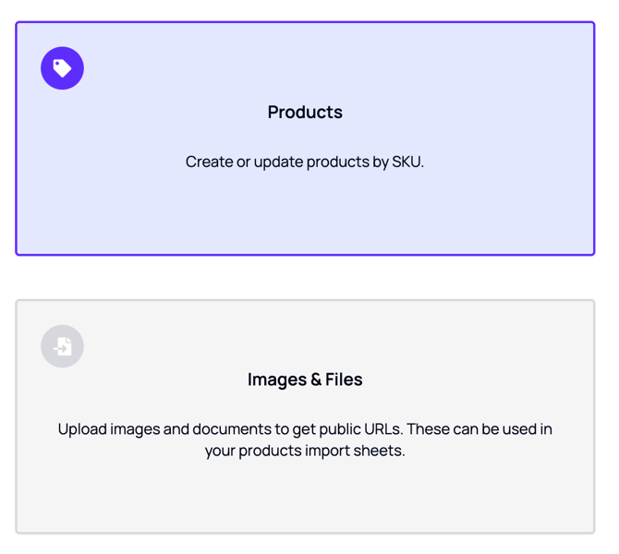Pick the gray unselected Images & Files option
Viewport: 619px width, 554px height.
[305, 416]
